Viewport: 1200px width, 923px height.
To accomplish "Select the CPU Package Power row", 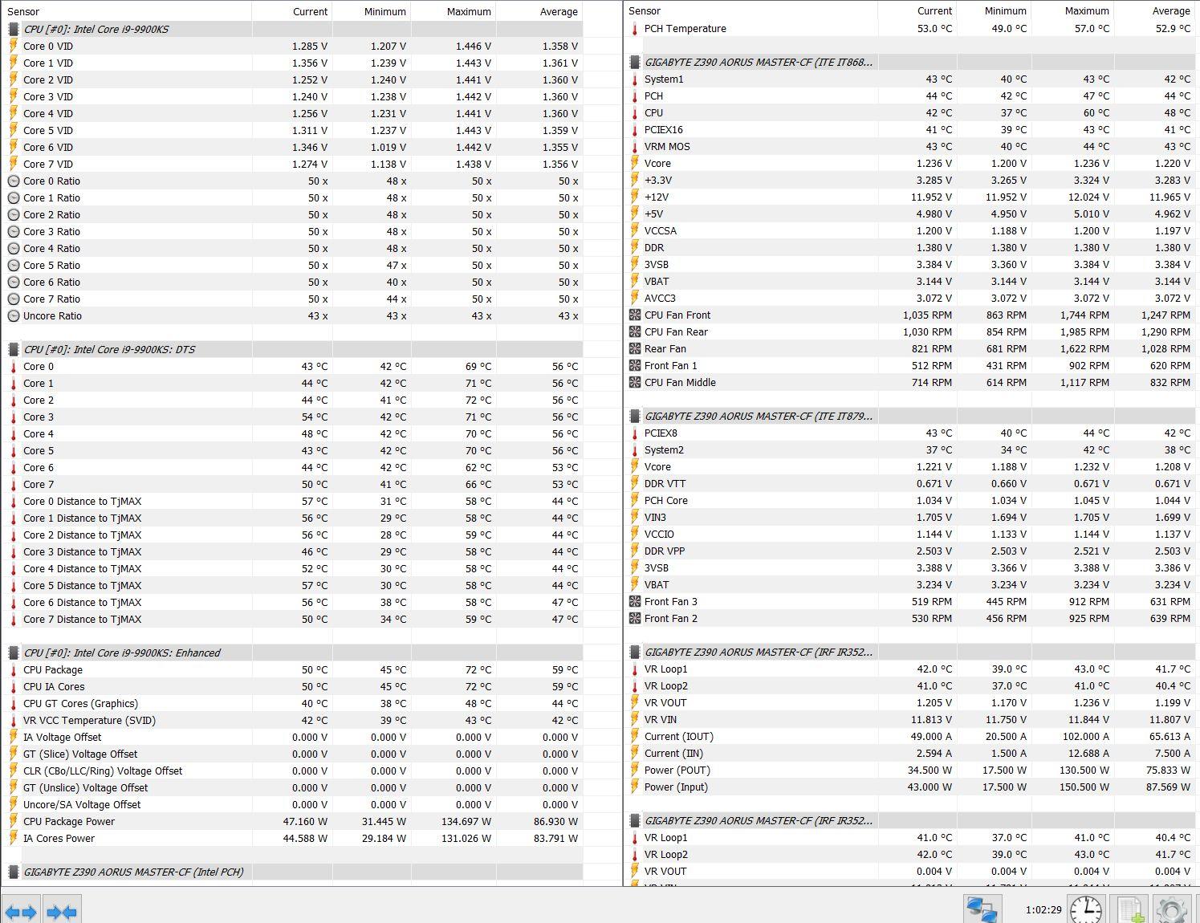I will pyautogui.click(x=69, y=821).
